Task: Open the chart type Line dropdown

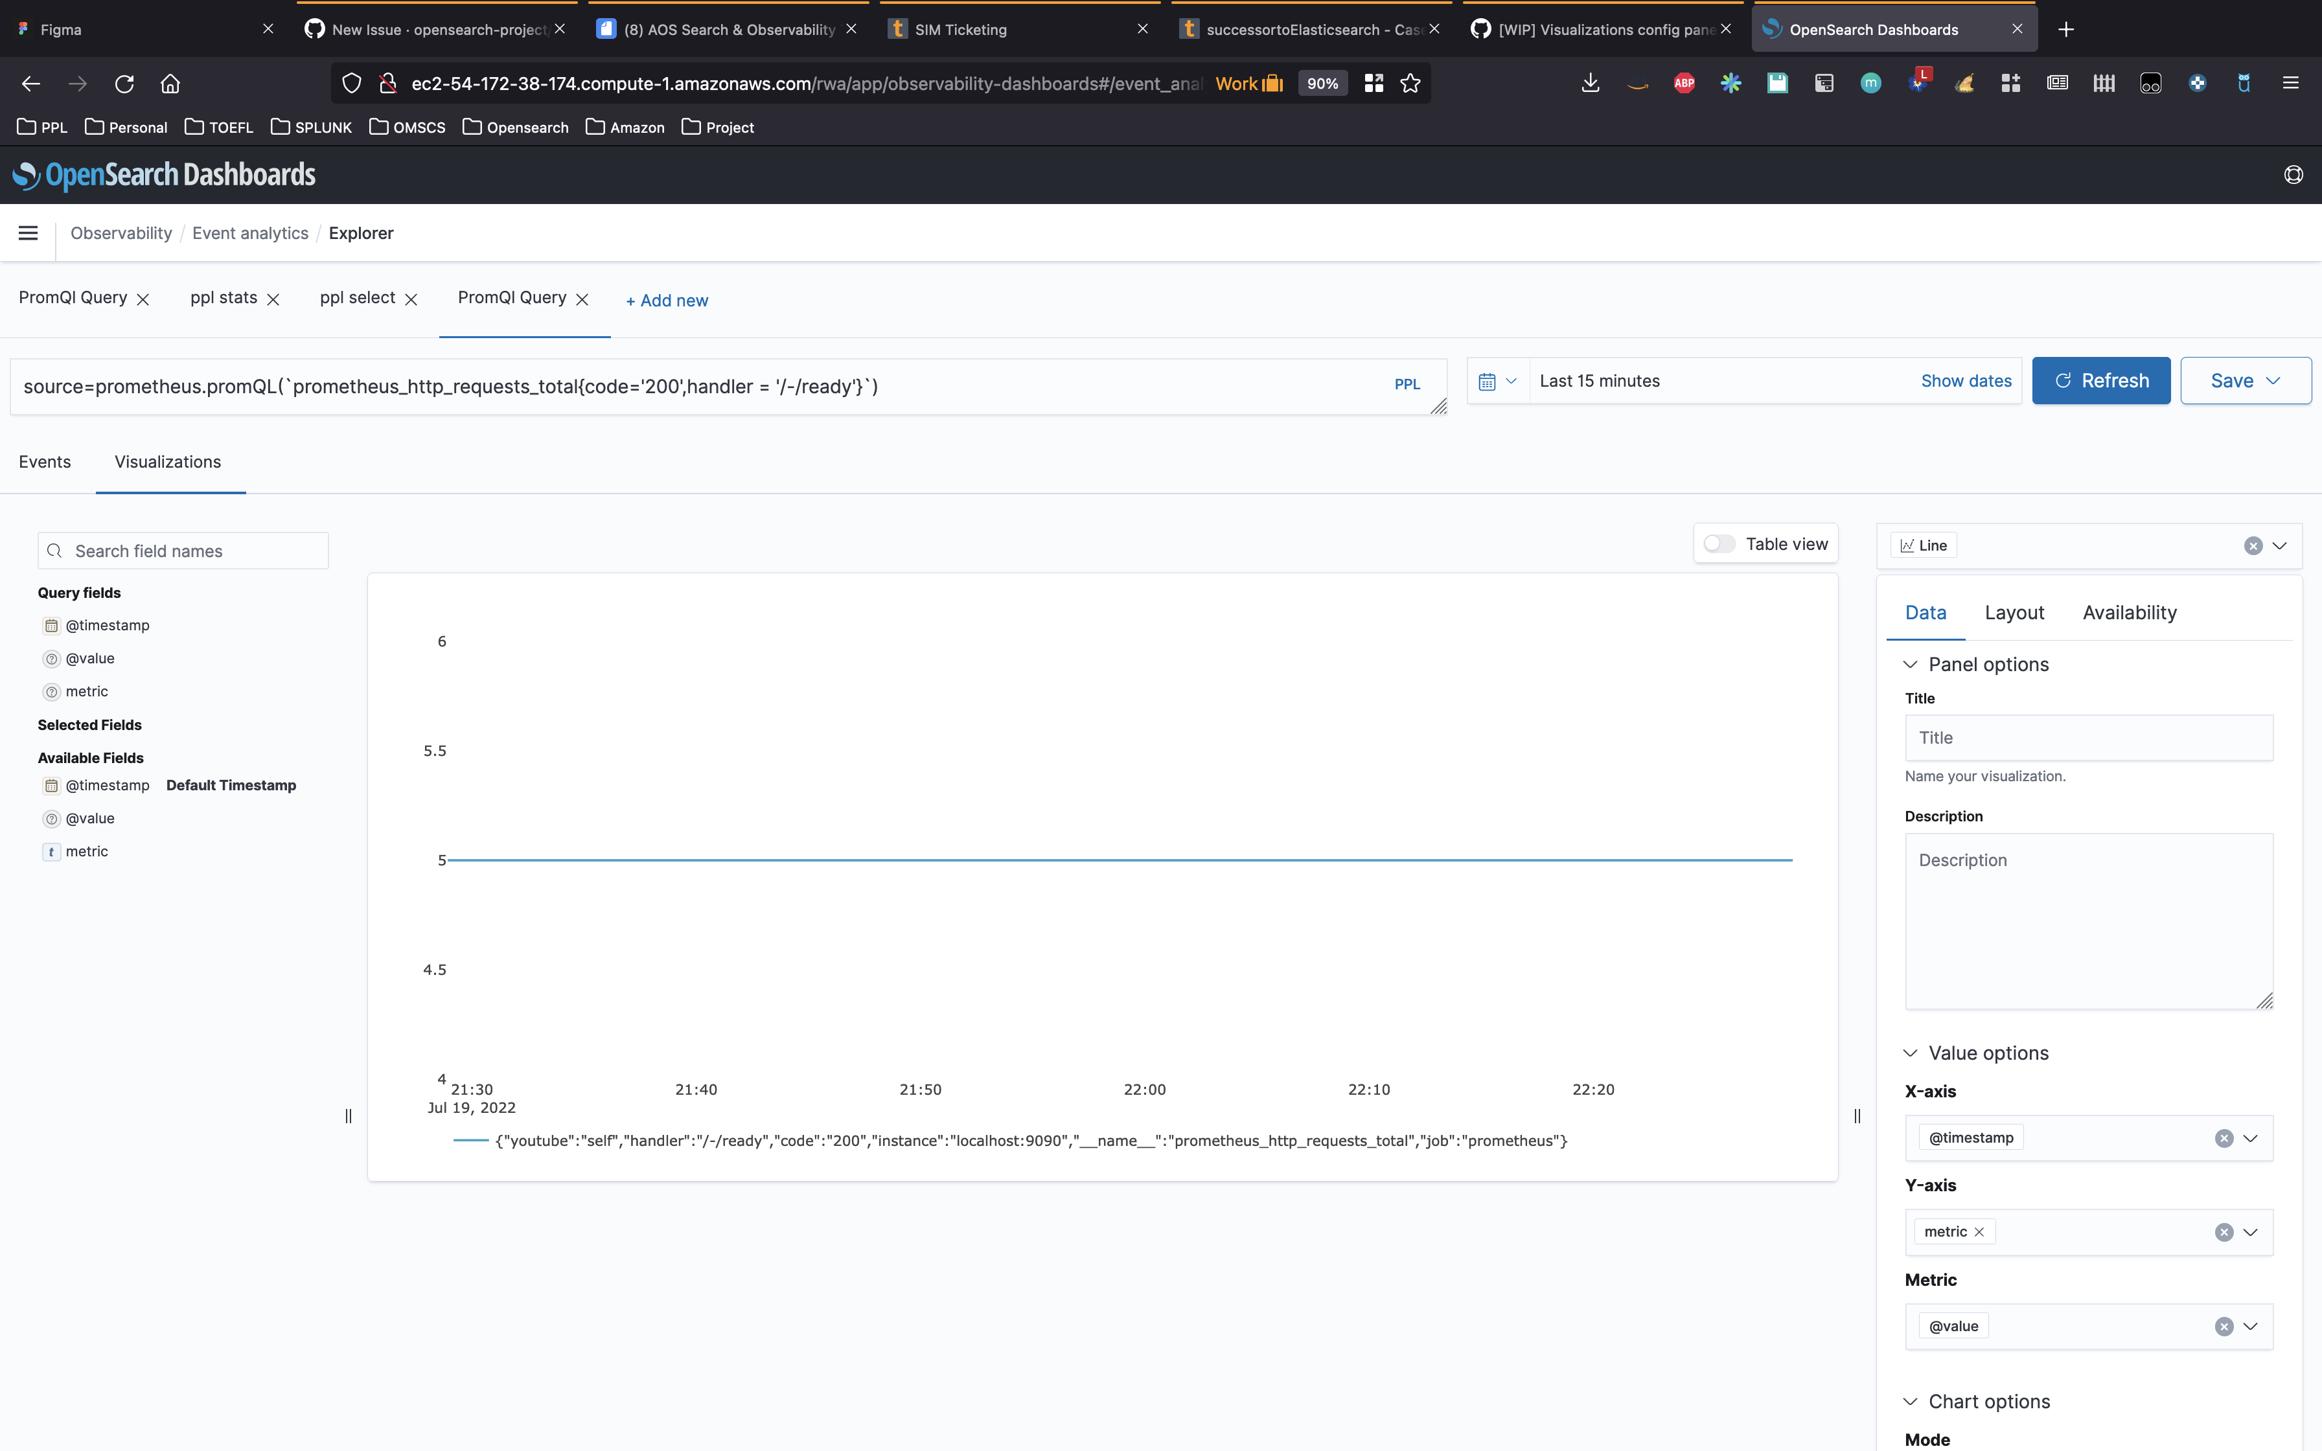Action: pos(2279,546)
